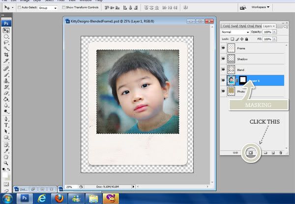
Task: Click the Delete Layer trash icon
Action: (280, 153)
